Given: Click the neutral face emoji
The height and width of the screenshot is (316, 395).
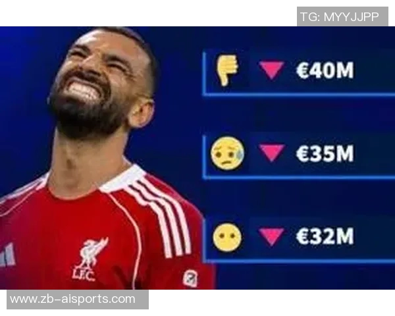Looking at the screenshot, I should pos(227,236).
